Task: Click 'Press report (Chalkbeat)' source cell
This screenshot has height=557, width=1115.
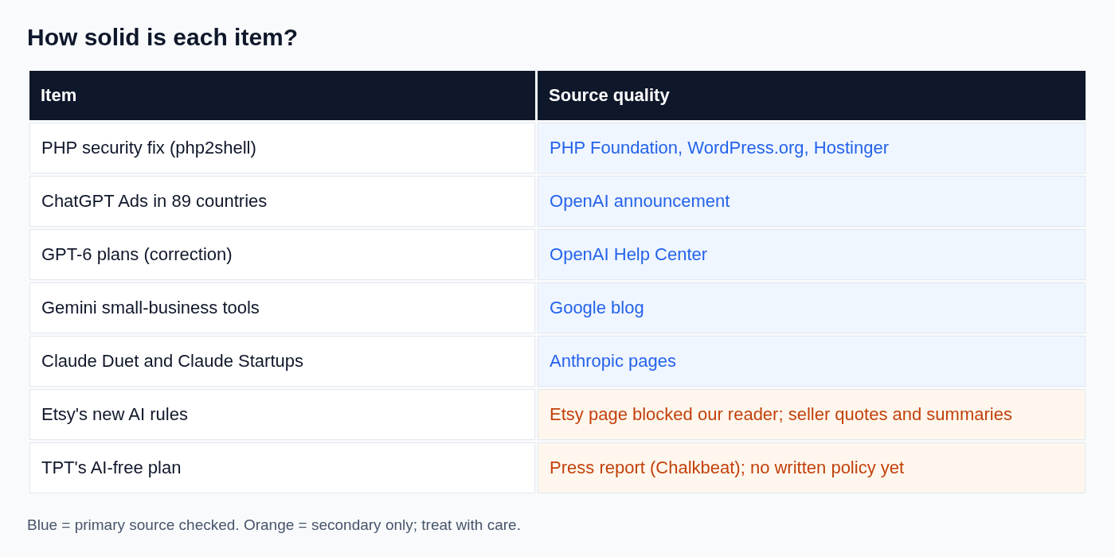Action: click(812, 468)
